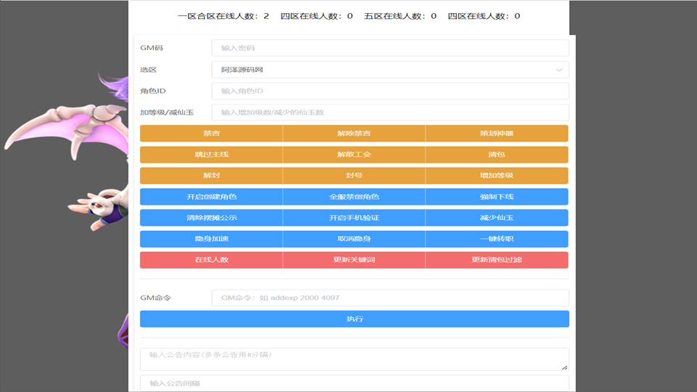Click the 强制下线 button
This screenshot has width=697, height=392.
click(497, 197)
